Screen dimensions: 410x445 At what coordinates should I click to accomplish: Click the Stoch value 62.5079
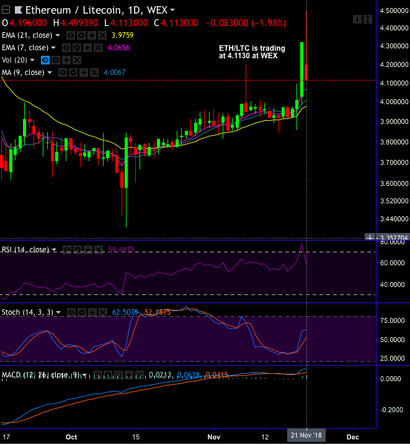point(125,312)
